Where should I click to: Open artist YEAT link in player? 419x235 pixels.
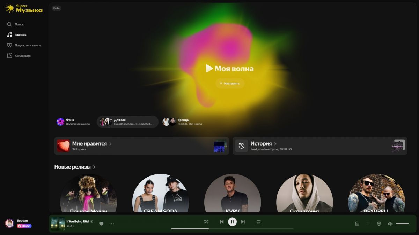(70, 226)
